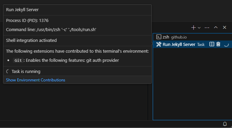Close the terminal panel
The height and width of the screenshot is (128, 232).
225,27
